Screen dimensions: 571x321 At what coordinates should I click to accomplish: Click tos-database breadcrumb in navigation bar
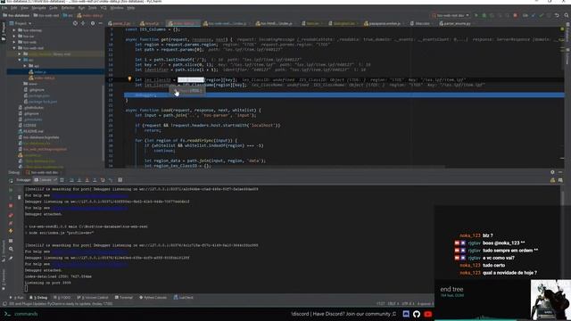click(x=16, y=15)
